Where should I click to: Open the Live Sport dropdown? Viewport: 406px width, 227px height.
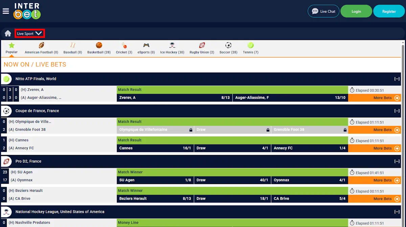pyautogui.click(x=30, y=33)
